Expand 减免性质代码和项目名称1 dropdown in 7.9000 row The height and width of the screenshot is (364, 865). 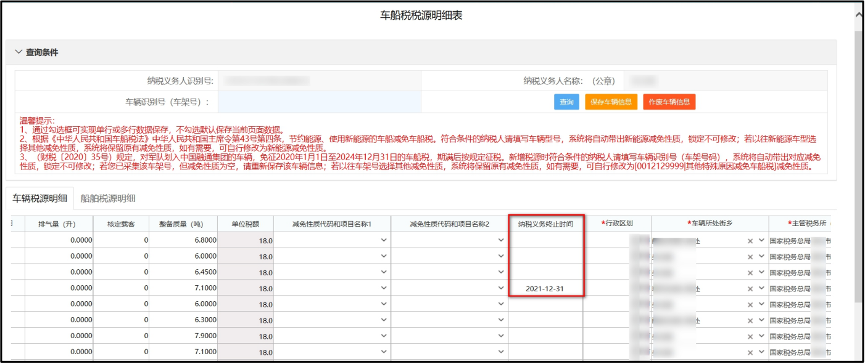pos(384,336)
